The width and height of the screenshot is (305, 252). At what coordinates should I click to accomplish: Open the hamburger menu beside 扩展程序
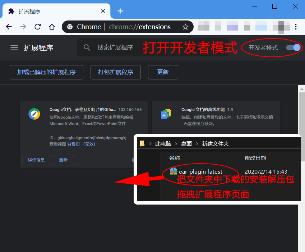(x=14, y=48)
